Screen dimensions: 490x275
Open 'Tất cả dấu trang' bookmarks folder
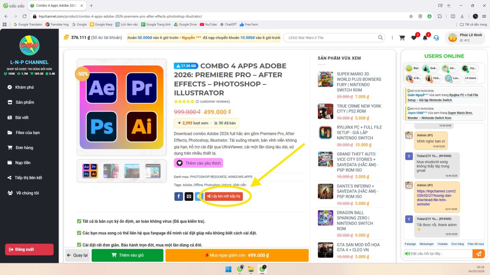[x=474, y=24]
